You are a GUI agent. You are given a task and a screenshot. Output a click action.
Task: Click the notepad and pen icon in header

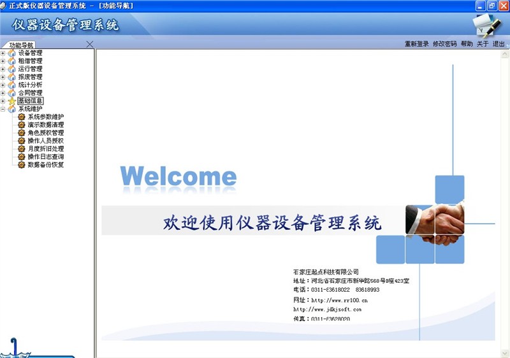(488, 25)
